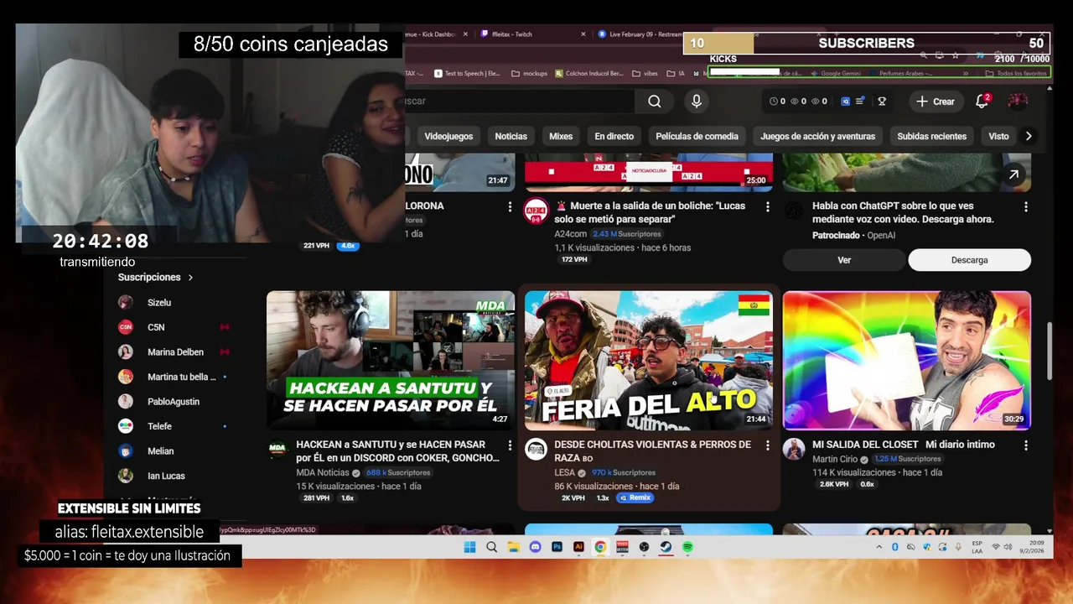Click Martin Cirio channel avatar under the video

click(794, 449)
